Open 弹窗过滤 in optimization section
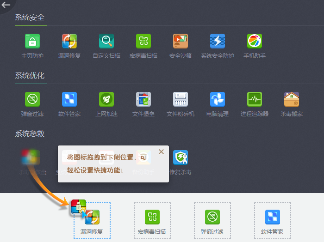 tap(32, 99)
